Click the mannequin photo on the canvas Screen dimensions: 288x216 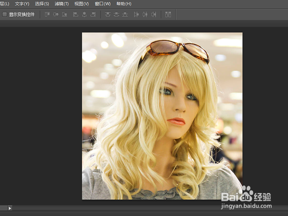coord(162,116)
